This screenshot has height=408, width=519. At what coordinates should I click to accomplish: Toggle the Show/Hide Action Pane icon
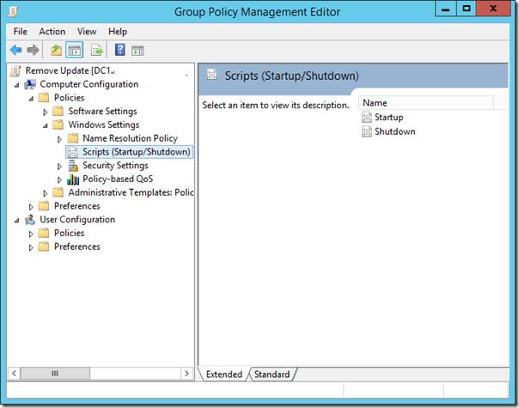tap(137, 50)
